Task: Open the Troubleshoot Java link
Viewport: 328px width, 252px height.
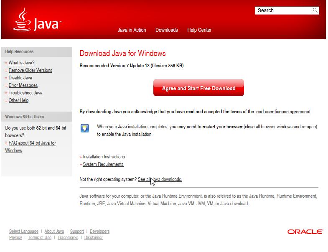Action: [x=25, y=93]
